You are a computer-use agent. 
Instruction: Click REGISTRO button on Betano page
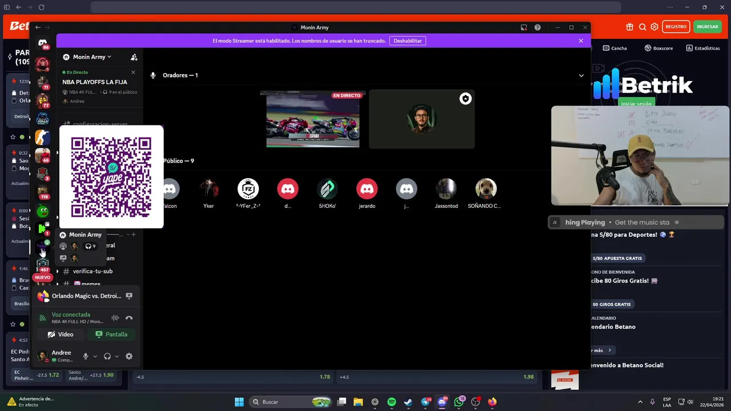click(x=676, y=27)
